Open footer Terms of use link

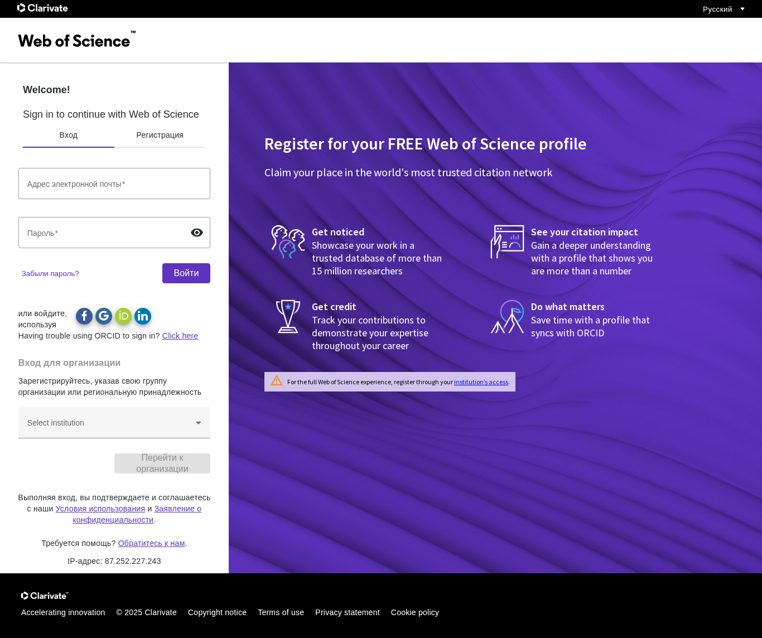coord(281,612)
